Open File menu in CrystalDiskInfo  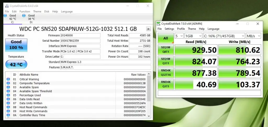tap(7, 11)
